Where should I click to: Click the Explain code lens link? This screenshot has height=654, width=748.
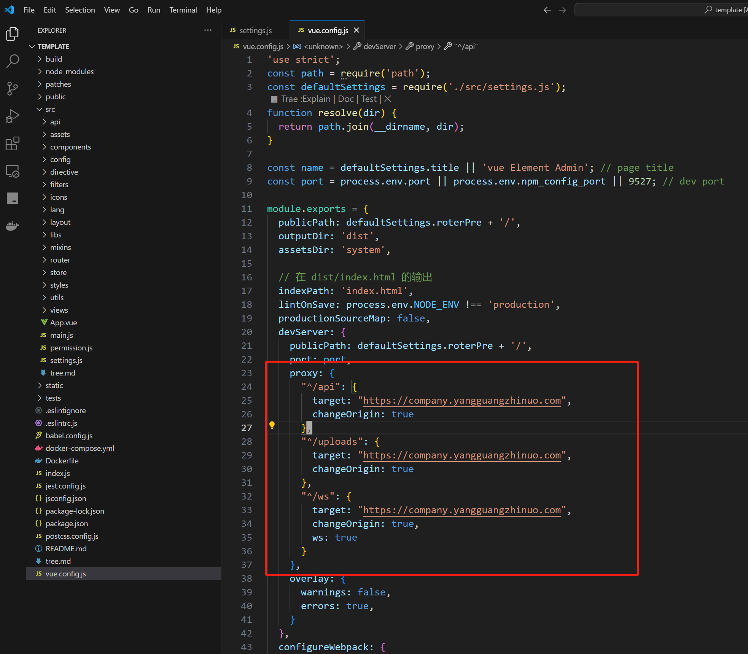[316, 99]
